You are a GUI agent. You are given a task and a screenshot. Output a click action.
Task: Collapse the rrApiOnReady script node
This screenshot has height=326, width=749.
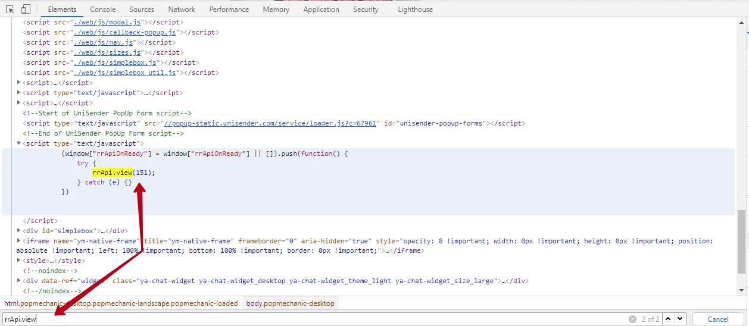(x=19, y=143)
